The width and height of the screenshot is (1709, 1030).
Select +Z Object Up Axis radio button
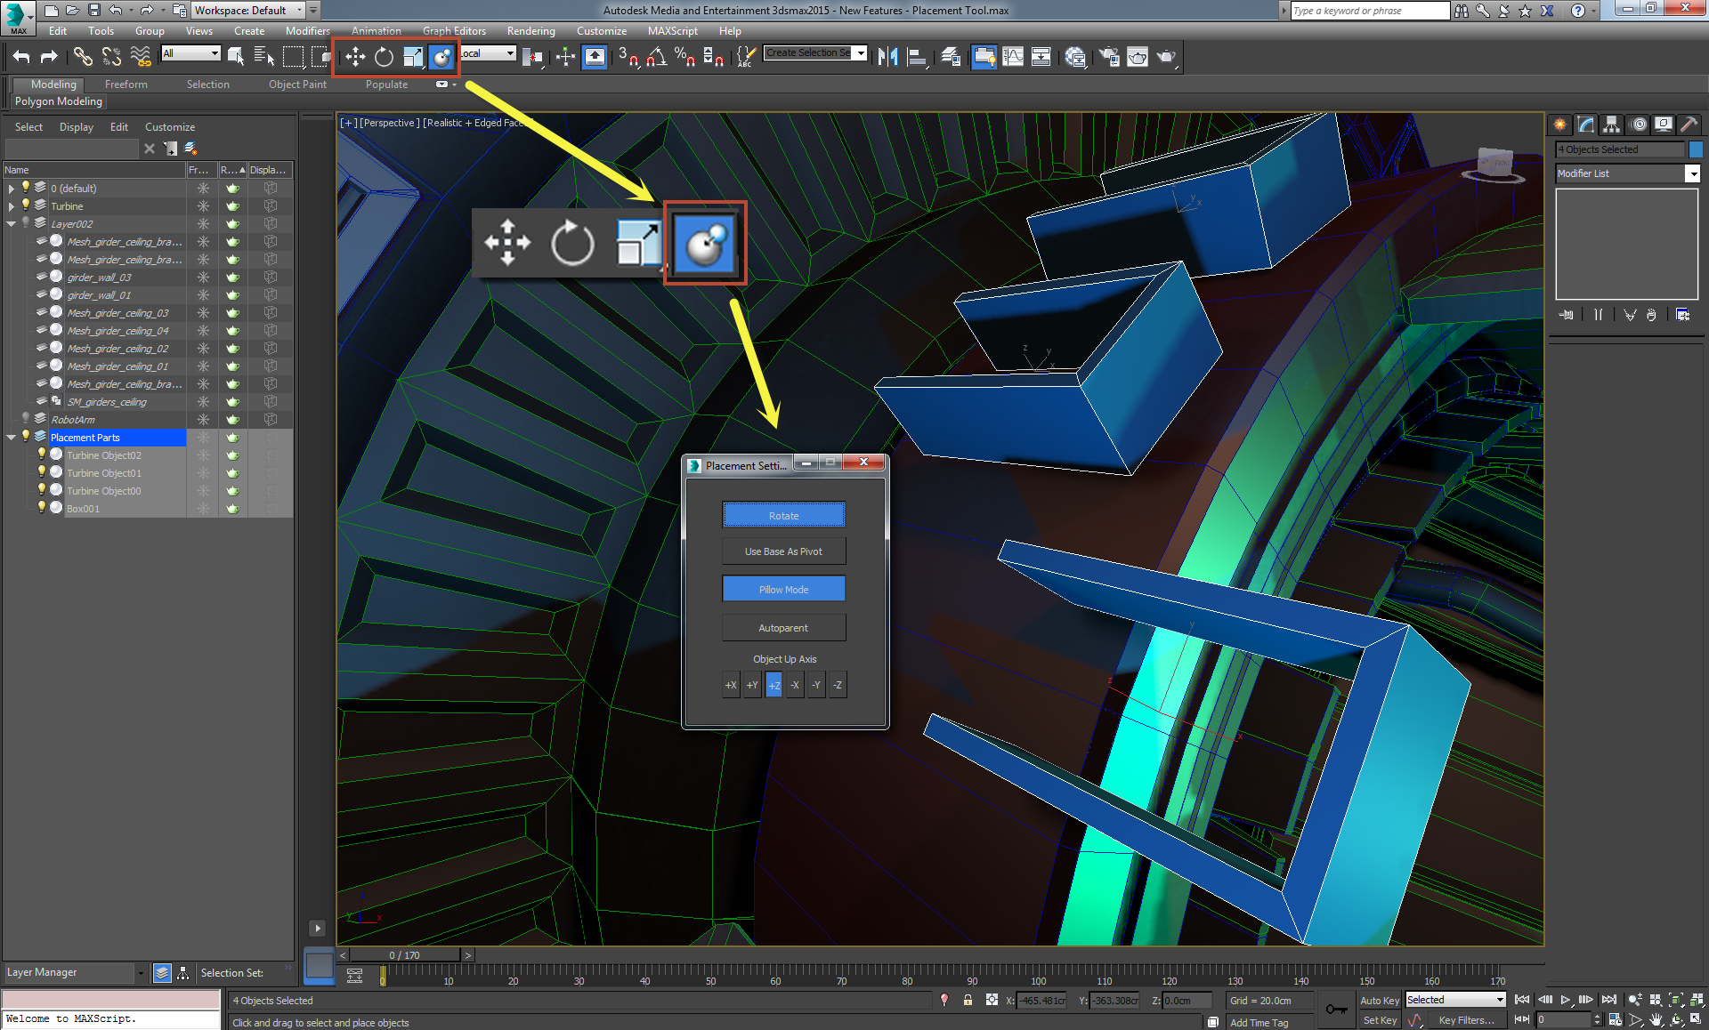(773, 685)
